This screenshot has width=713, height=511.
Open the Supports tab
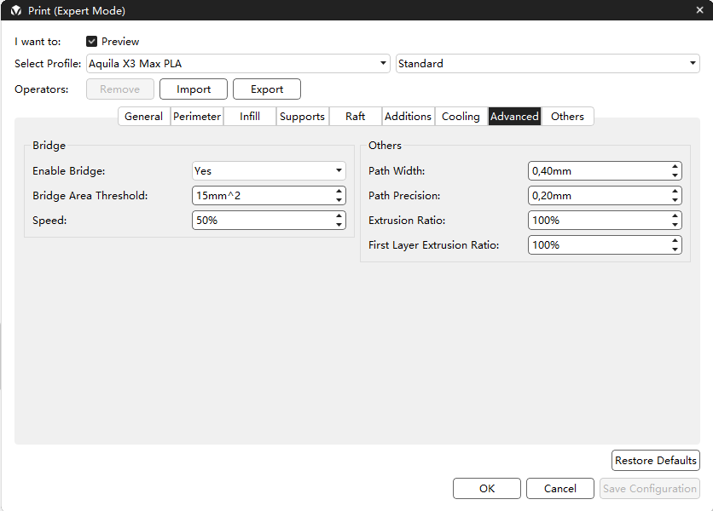[x=302, y=117]
